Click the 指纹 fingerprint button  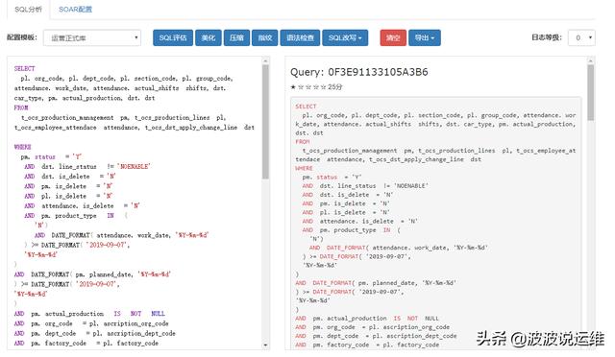(265, 37)
